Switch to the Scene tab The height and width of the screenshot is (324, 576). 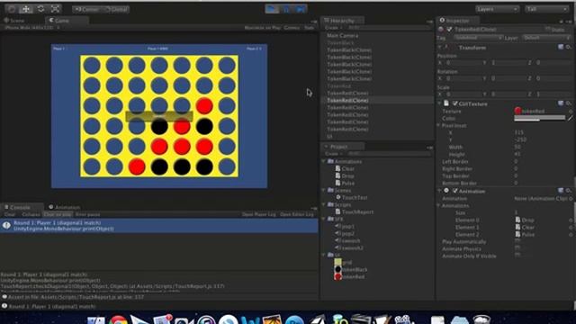click(x=14, y=21)
